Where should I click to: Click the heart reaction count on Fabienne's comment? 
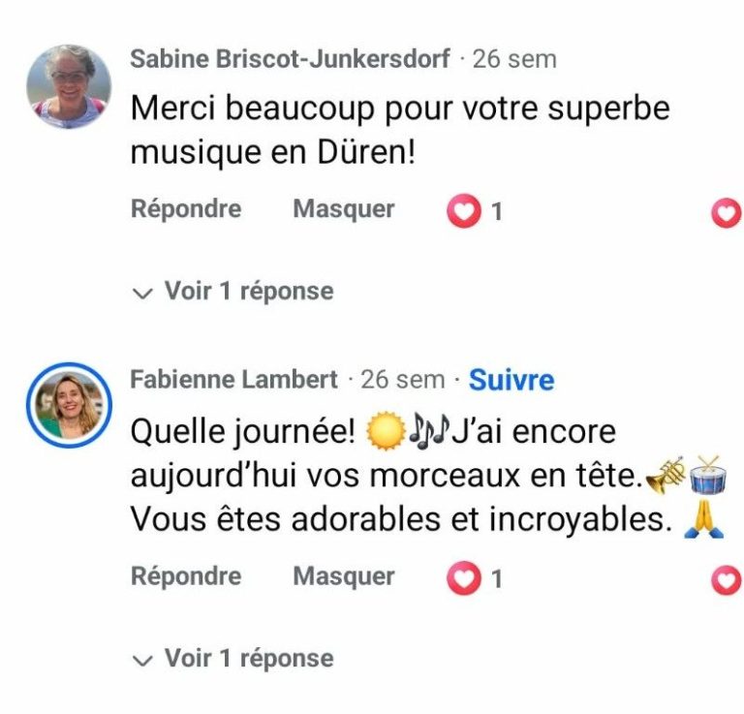click(475, 577)
